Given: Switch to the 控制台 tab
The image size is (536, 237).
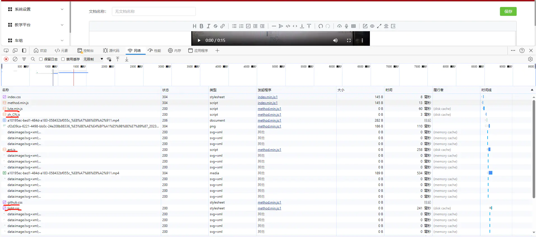Looking at the screenshot, I should (x=86, y=50).
